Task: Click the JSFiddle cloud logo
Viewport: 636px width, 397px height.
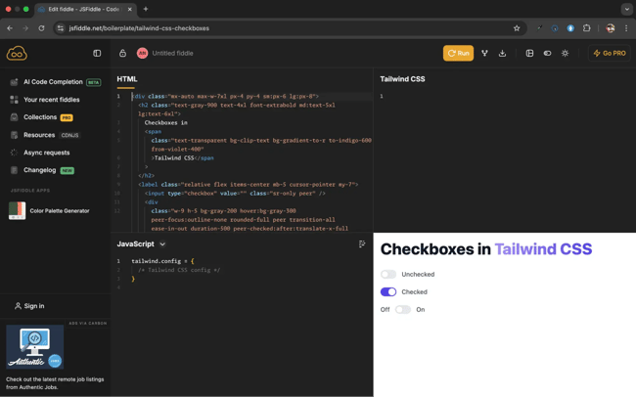Action: click(x=17, y=54)
